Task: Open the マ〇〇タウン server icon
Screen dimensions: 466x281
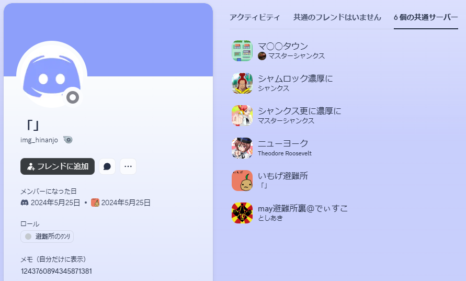Action: [242, 51]
